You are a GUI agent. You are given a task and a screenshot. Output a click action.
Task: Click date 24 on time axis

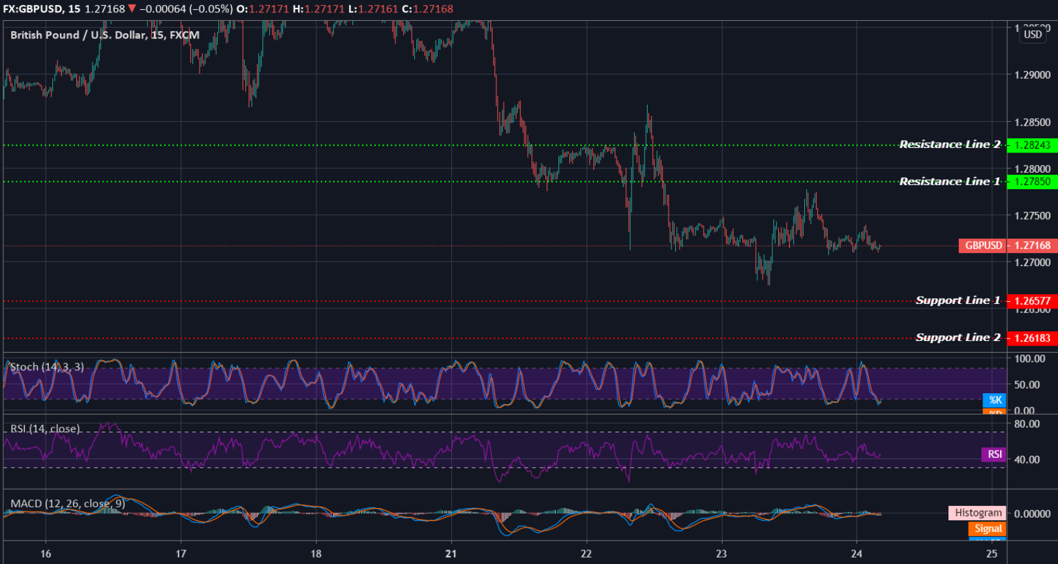pyautogui.click(x=856, y=554)
